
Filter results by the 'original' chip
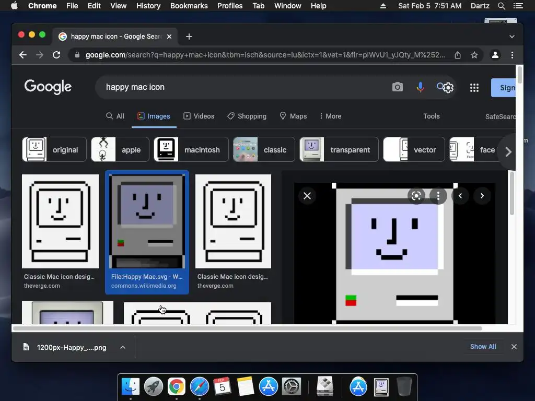tap(54, 149)
